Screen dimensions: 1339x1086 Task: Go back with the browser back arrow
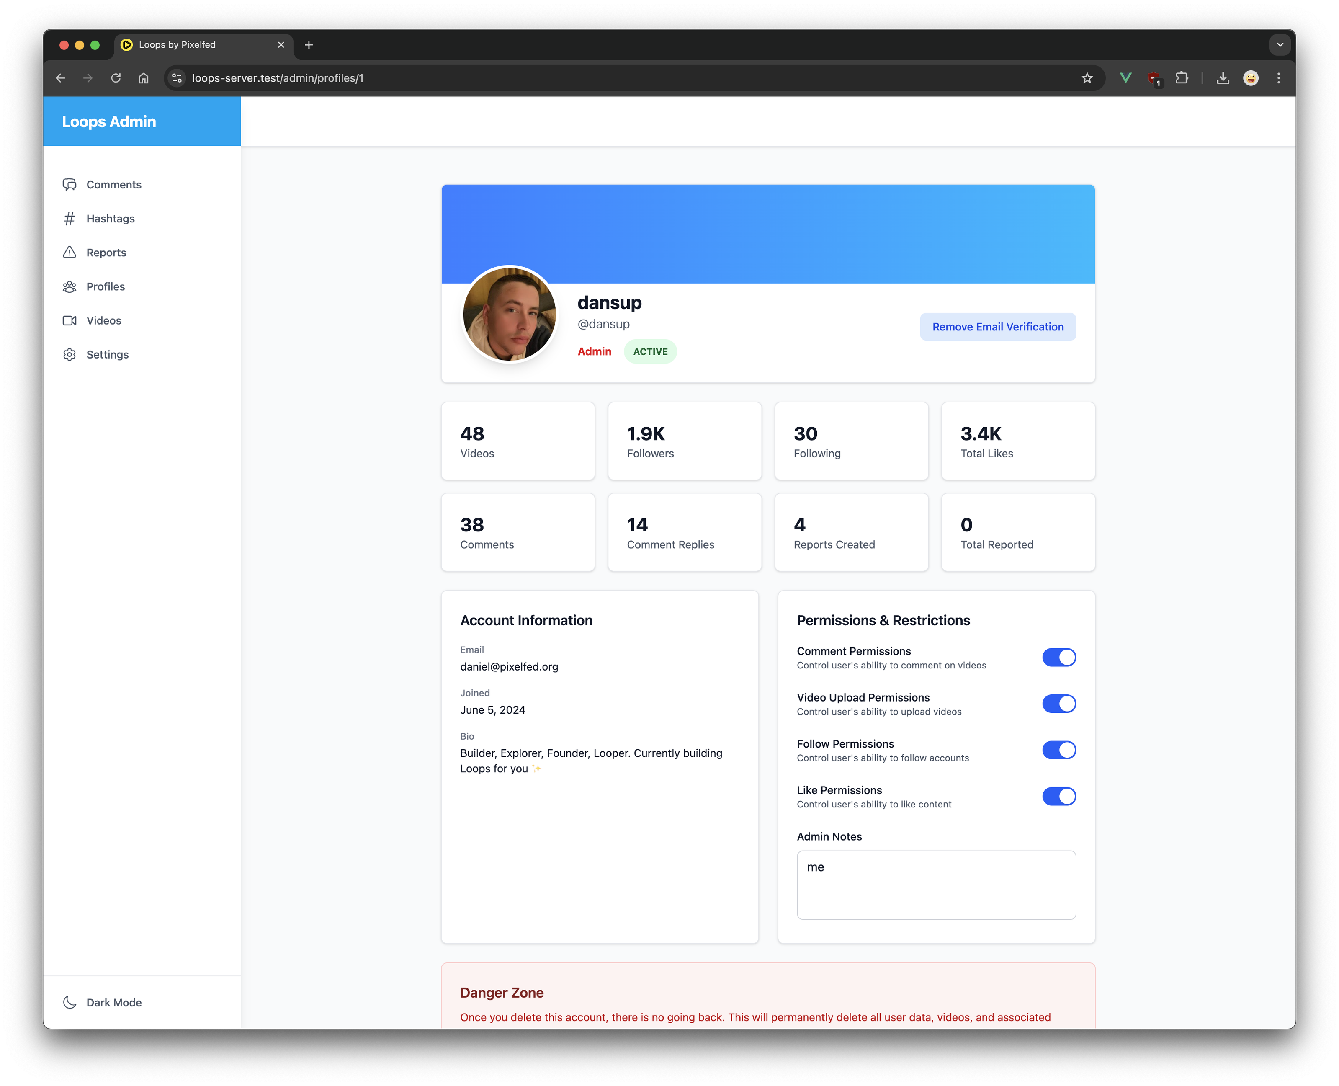pyautogui.click(x=61, y=78)
